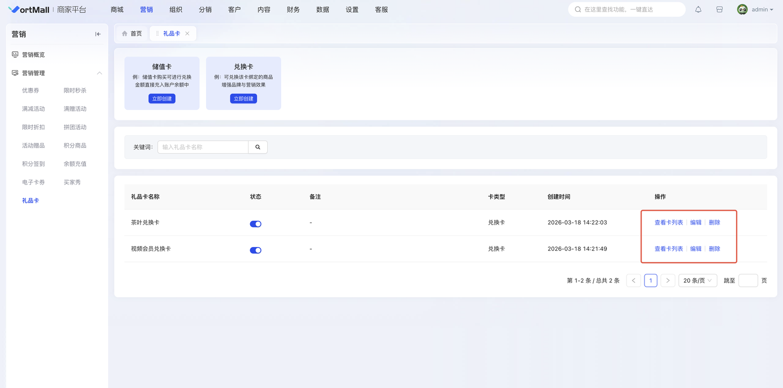Image resolution: width=783 pixels, height=388 pixels.
Task: Go to the previous page arrow
Action: coord(633,280)
